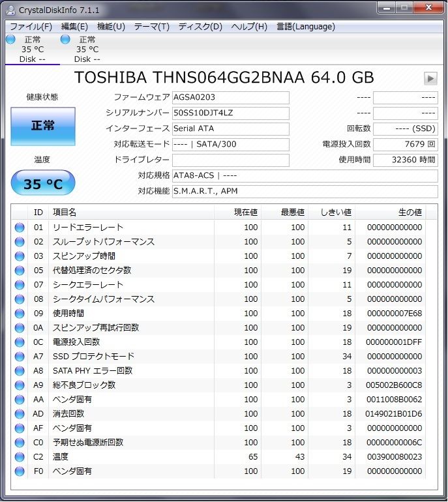Click status icon of row 03 スピンアップ時間

point(20,256)
